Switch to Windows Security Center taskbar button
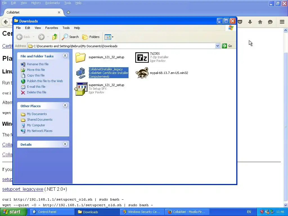This screenshot has width=288, height=216. pyautogui.click(x=143, y=212)
